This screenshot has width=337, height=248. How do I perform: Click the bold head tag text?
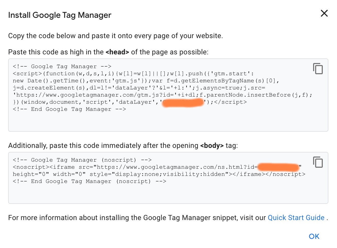point(117,52)
